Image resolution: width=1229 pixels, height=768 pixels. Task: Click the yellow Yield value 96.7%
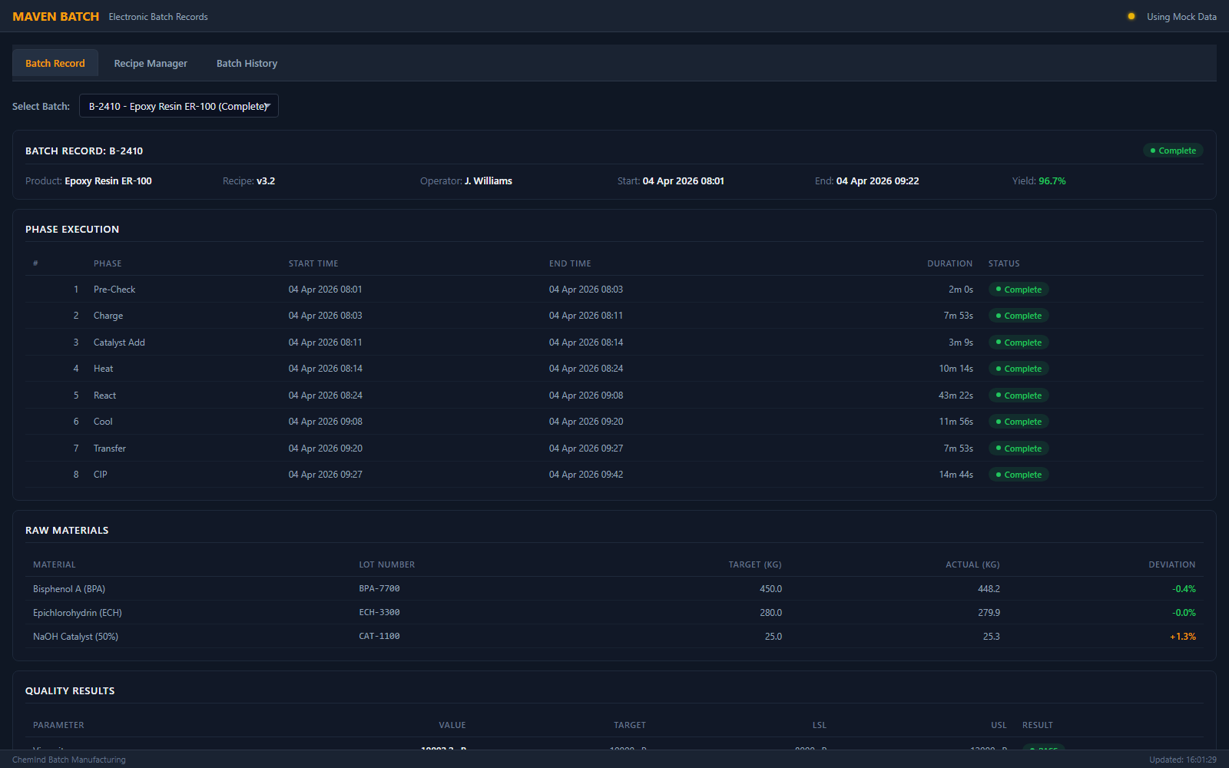point(1052,181)
